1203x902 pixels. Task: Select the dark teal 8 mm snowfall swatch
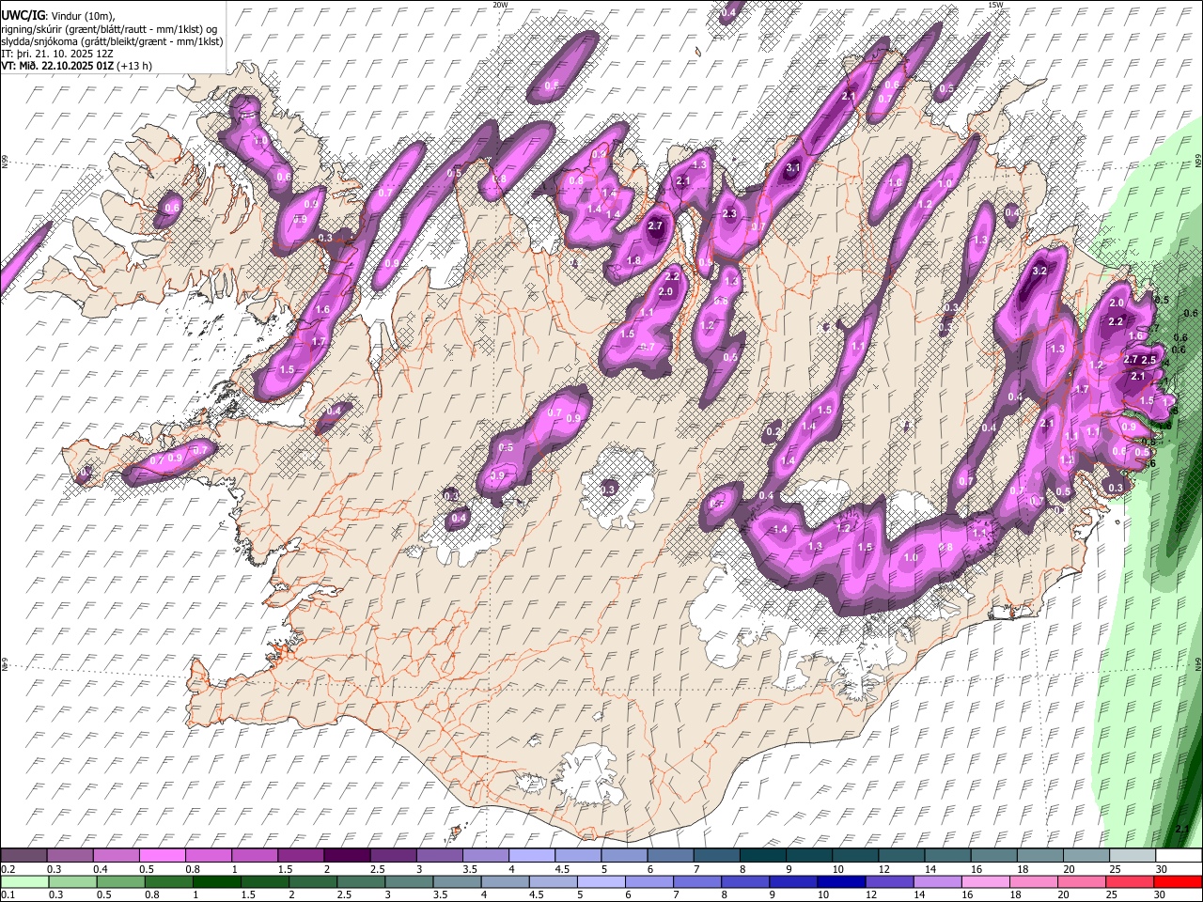762,856
